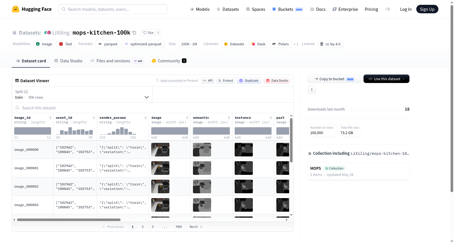Open the expanded navigation menu icon
This screenshot has height=244, width=454.
pyautogui.click(x=387, y=9)
